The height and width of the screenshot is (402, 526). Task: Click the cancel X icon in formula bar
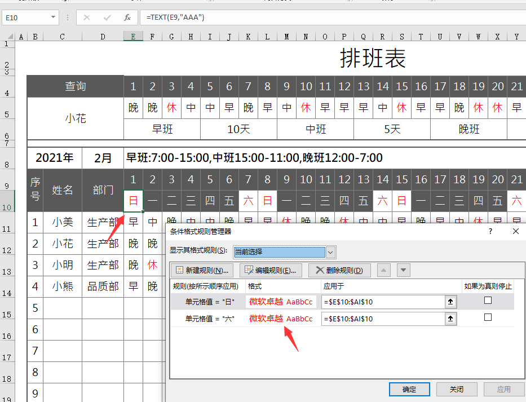coord(86,17)
